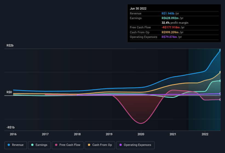Toggle Cash From Op legend item
This screenshot has height=153, width=225.
point(99,145)
